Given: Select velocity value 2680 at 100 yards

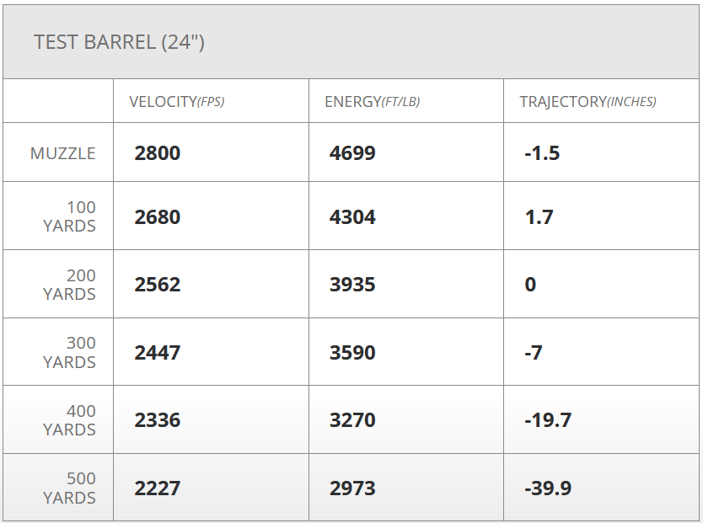Looking at the screenshot, I should click(158, 217).
